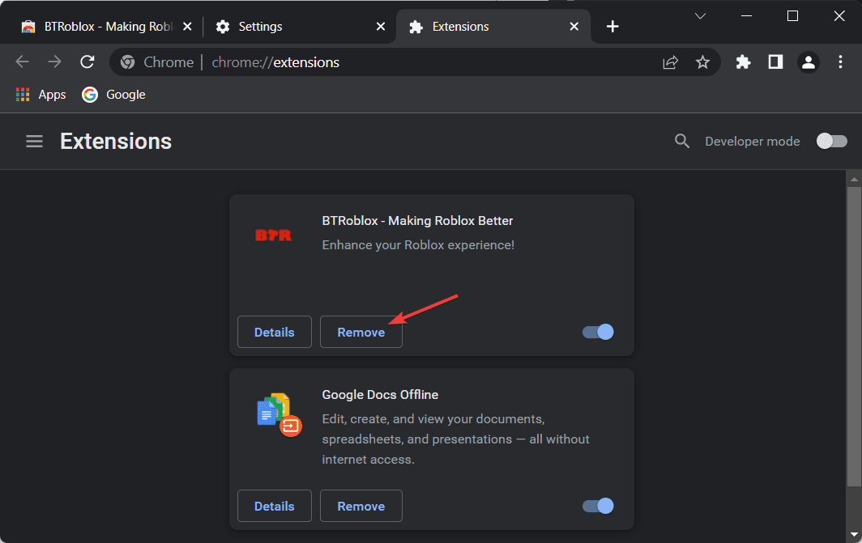Click the share icon in address bar
This screenshot has height=543, width=862.
point(670,62)
